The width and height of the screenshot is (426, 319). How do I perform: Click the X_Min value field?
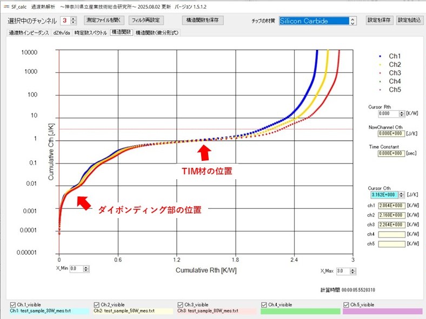pos(76,269)
